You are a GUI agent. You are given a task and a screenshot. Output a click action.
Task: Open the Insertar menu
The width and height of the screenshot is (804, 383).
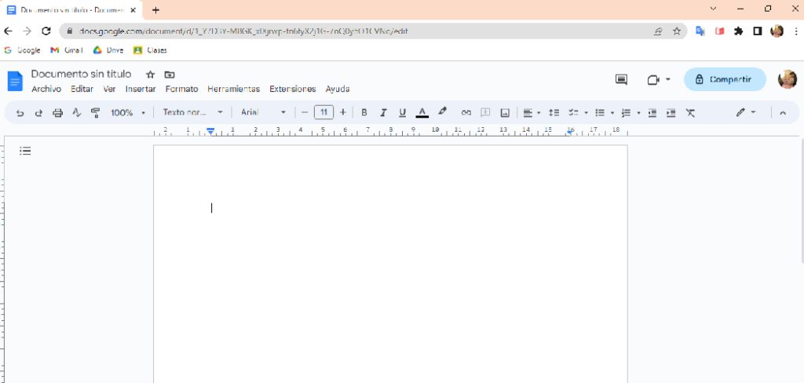click(141, 89)
